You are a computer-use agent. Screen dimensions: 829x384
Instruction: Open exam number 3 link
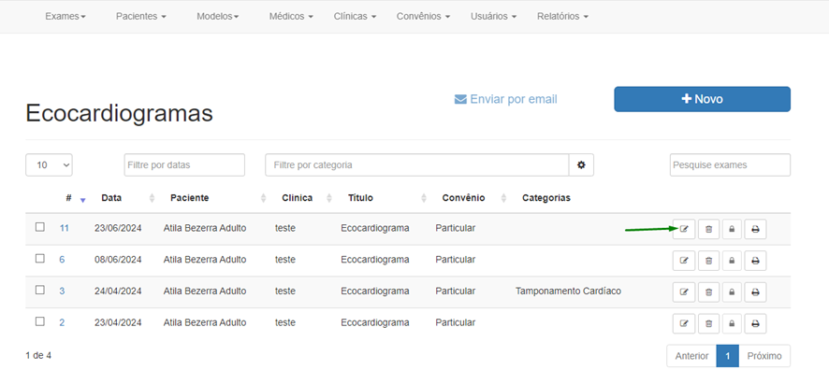coord(62,292)
